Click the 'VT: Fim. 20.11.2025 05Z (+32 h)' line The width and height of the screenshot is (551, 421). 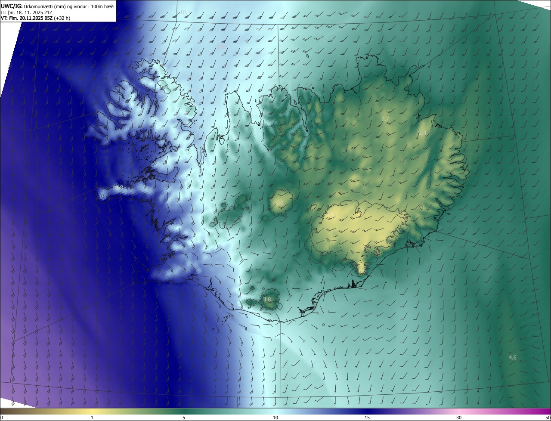[x=35, y=18]
